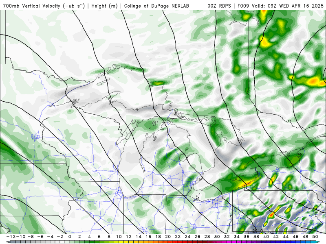Screen dimensions: 326x244
Task: Click the '4' value on the color scale
Action: [89, 237]
